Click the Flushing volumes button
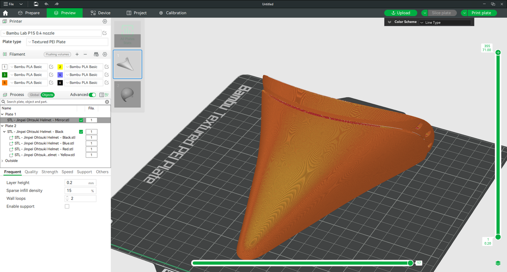The height and width of the screenshot is (272, 507). (57, 54)
